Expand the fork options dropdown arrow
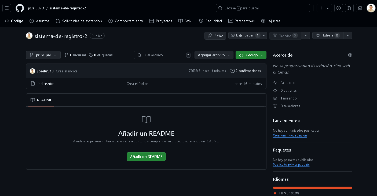Image resolution: width=377 pixels, height=196 pixels. 306,35
